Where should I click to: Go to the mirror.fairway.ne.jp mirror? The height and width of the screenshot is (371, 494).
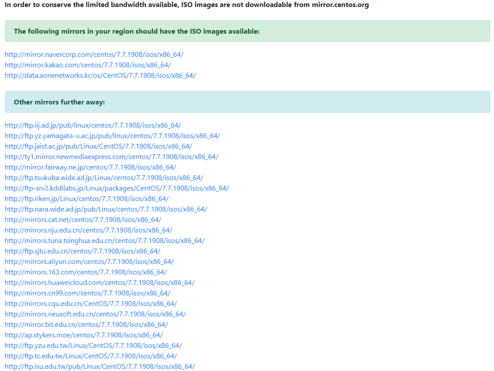point(91,167)
